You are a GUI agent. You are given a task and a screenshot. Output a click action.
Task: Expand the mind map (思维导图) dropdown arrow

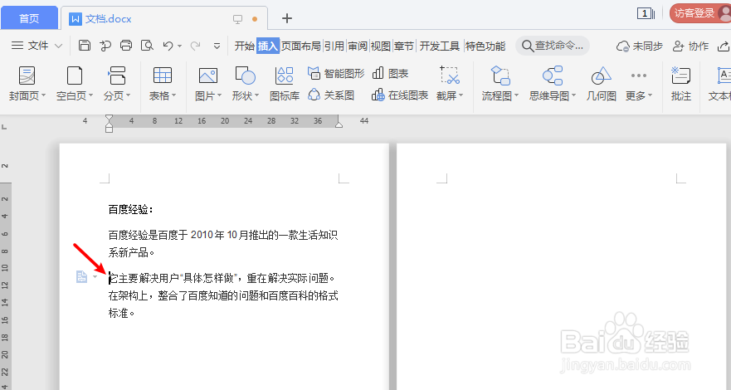click(x=574, y=95)
